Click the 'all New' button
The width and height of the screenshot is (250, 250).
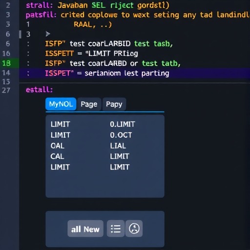pos(85,229)
